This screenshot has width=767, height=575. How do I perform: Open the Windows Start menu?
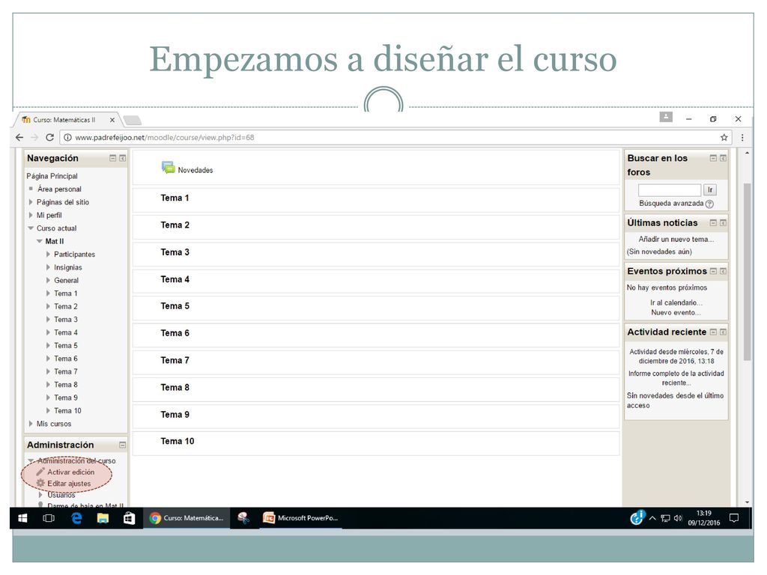pyautogui.click(x=22, y=518)
